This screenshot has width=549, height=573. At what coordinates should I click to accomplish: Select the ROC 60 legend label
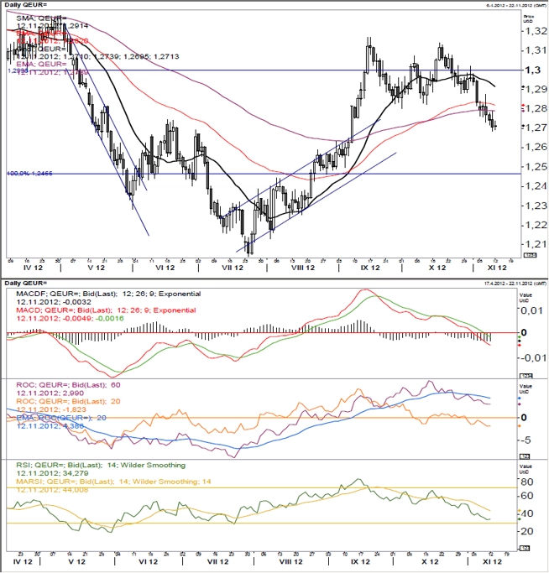point(68,385)
